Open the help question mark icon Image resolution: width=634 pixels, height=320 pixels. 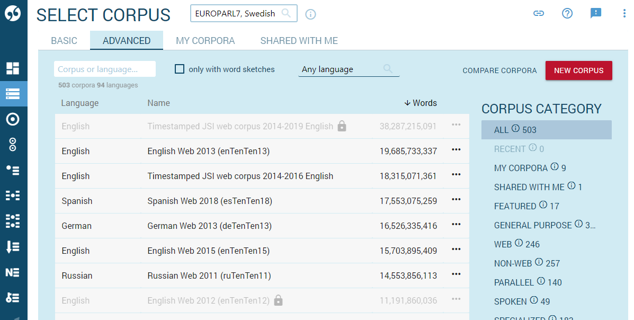(567, 13)
